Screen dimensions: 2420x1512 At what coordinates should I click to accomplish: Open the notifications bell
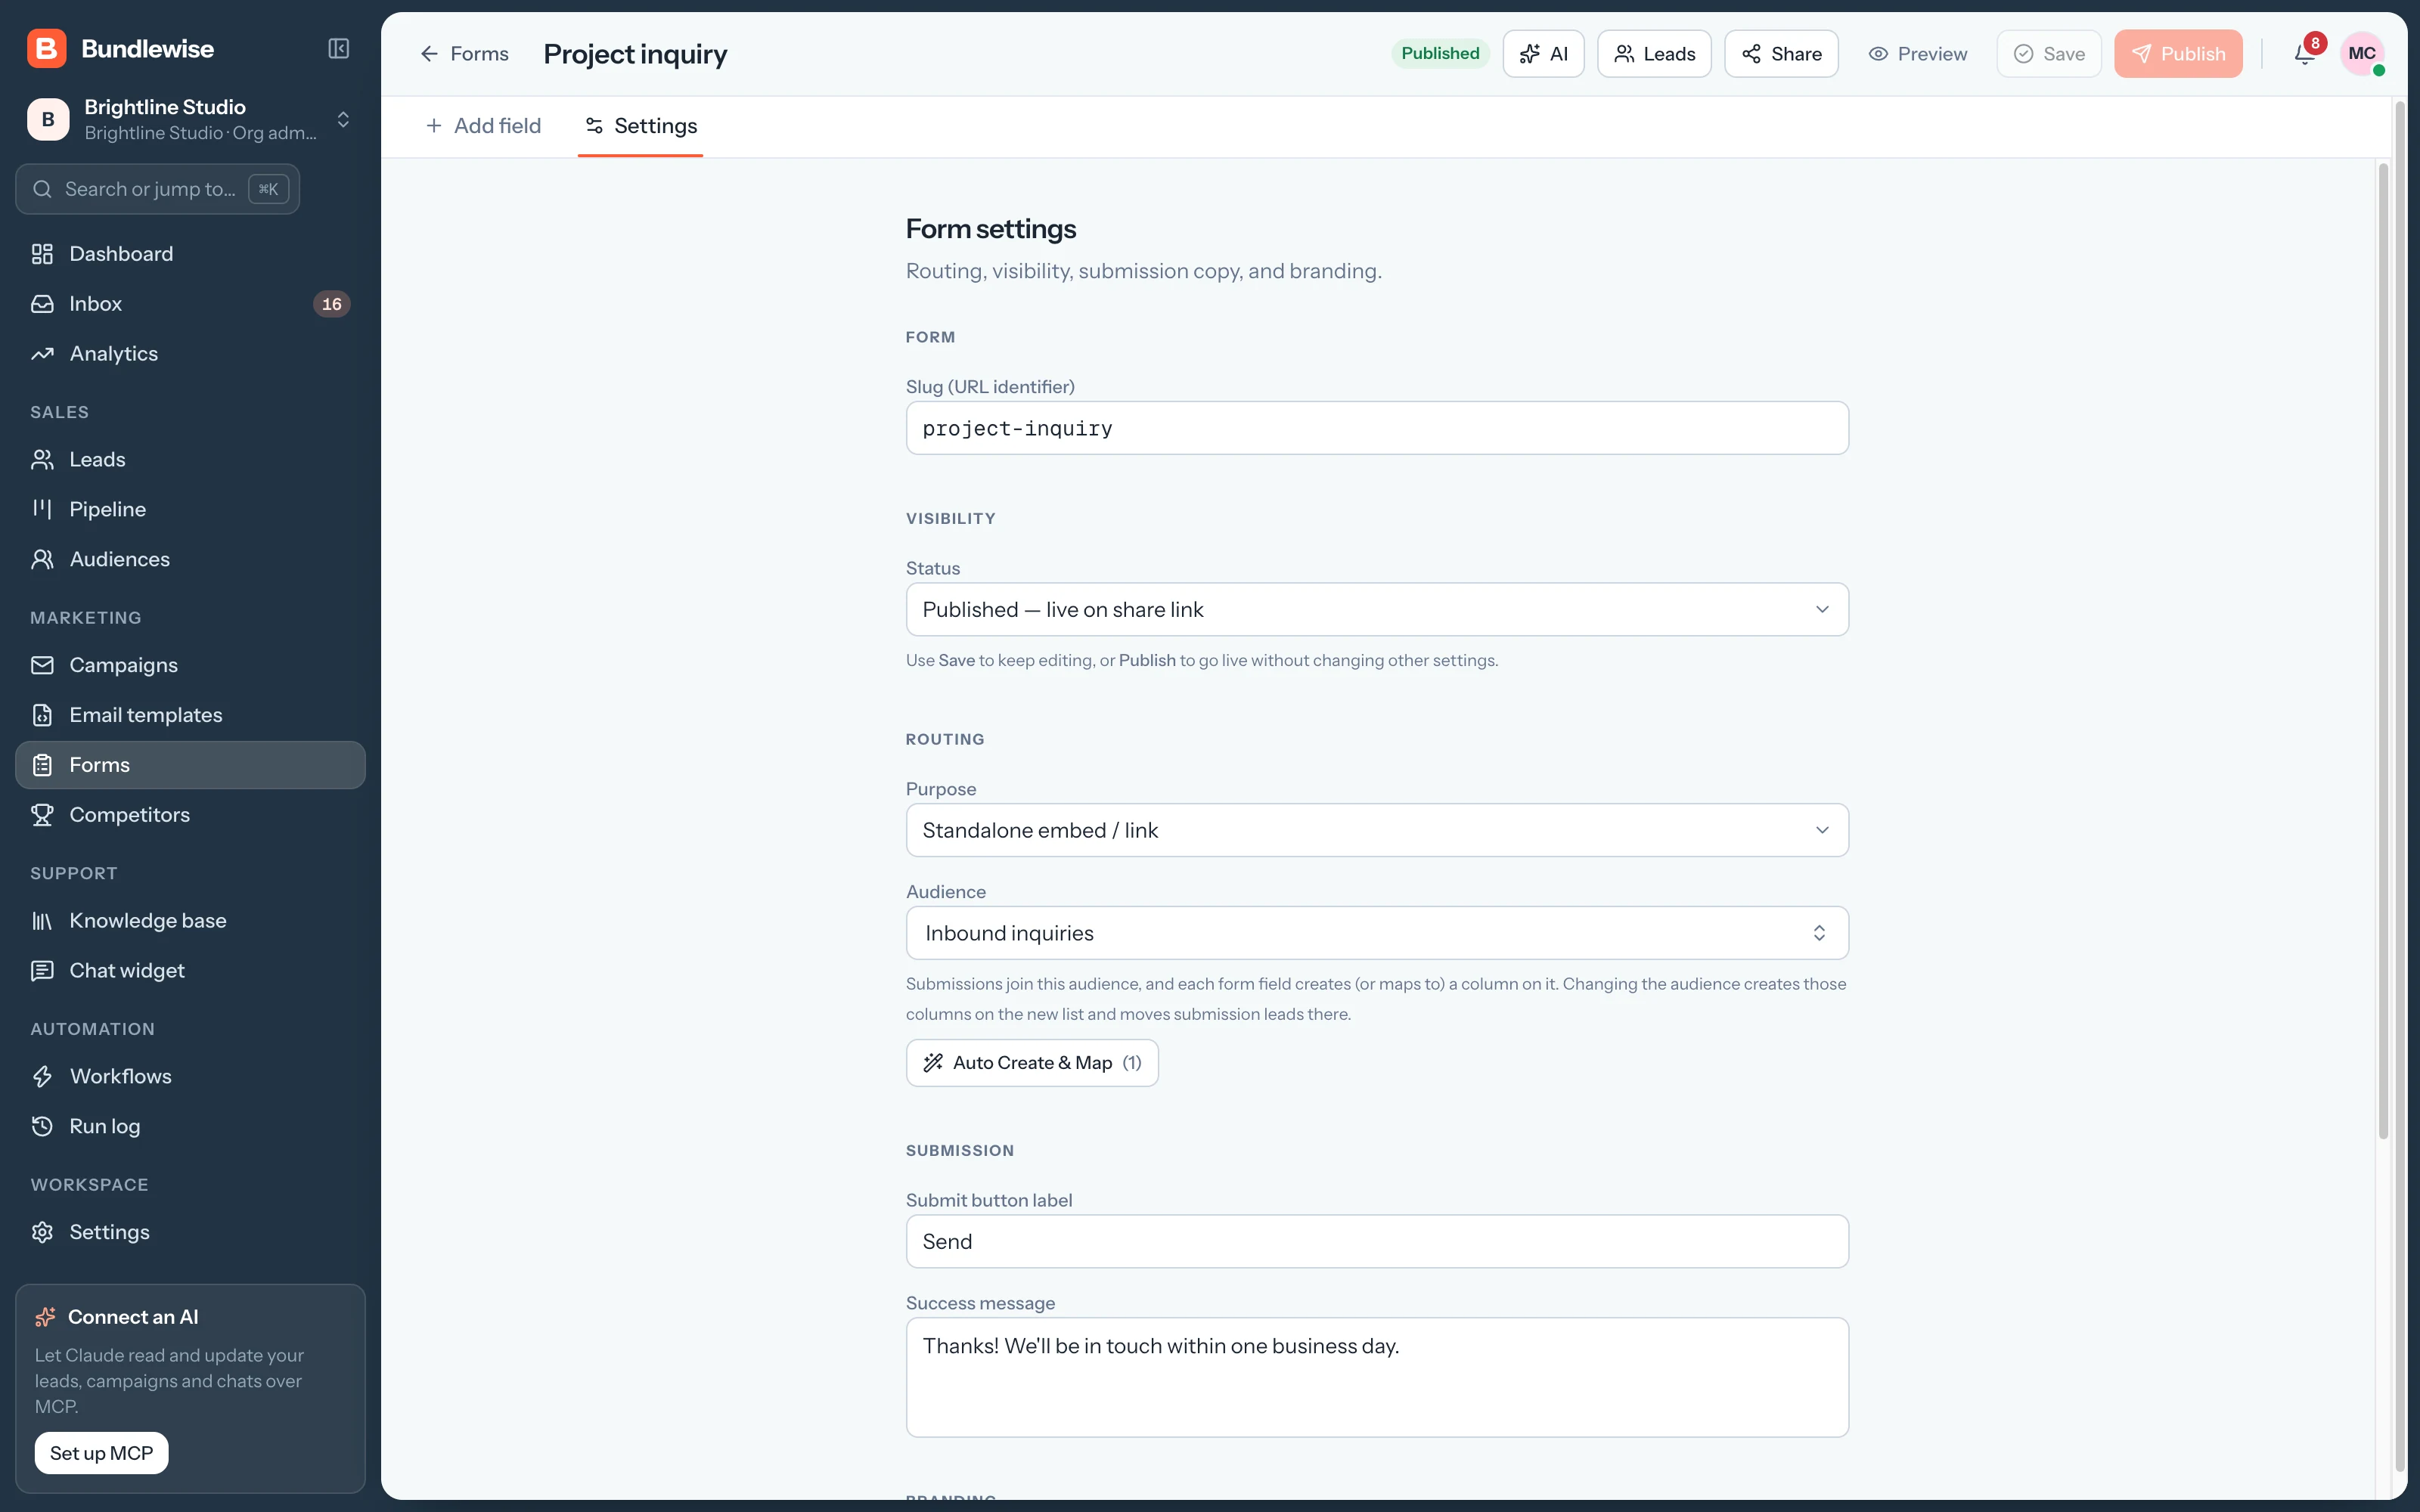tap(2304, 54)
